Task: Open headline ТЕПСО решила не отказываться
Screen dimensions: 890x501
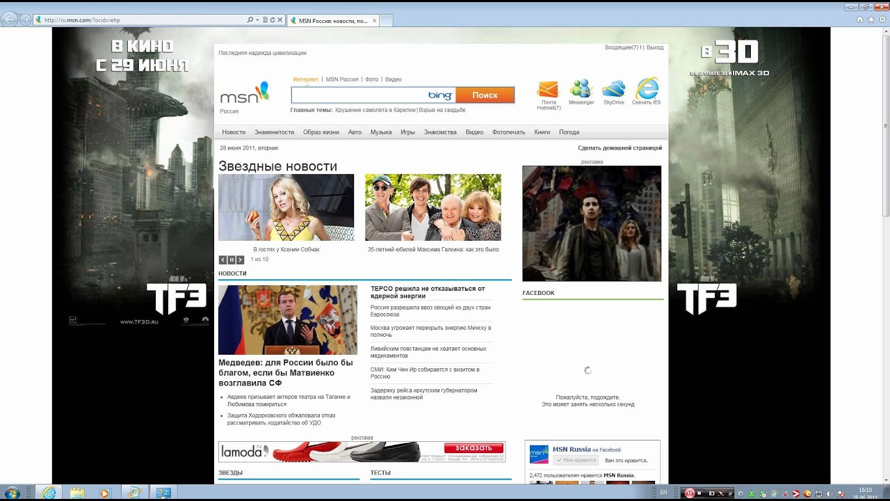Action: pyautogui.click(x=428, y=292)
